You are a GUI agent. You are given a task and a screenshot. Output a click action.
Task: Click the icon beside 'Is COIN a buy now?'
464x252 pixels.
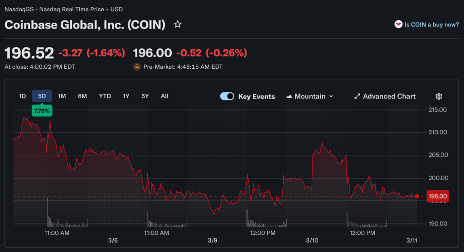tap(398, 24)
